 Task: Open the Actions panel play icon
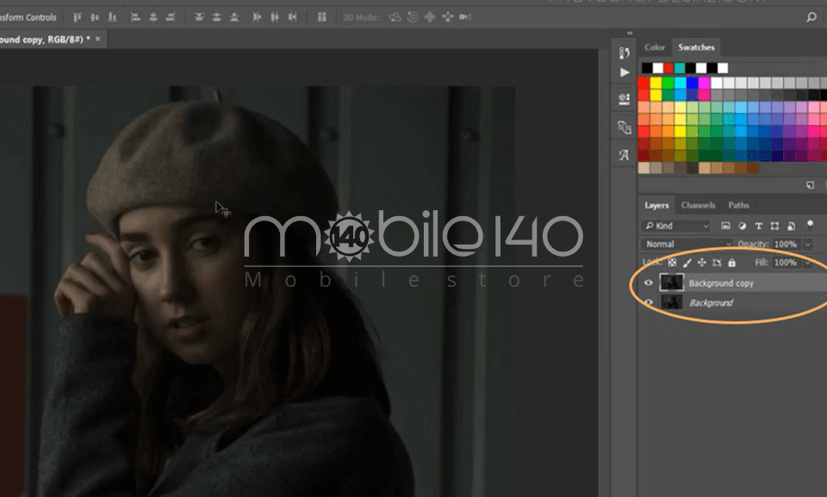(x=625, y=73)
